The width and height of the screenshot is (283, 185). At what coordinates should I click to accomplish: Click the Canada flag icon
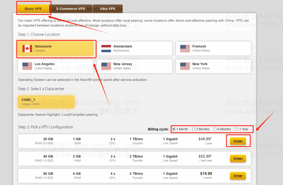(x=27, y=49)
